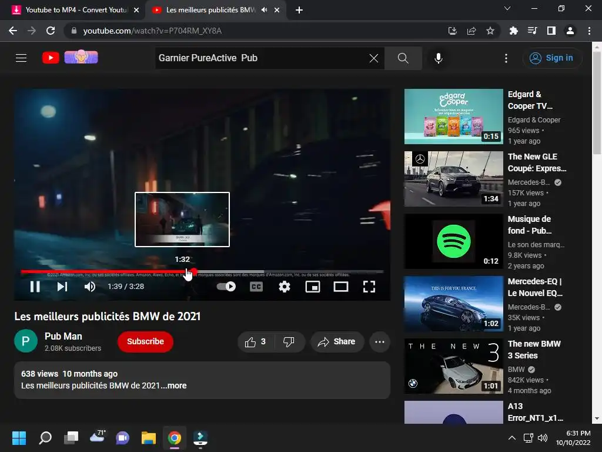Open Chat app from the taskbar
This screenshot has width=602, height=452.
pyautogui.click(x=122, y=438)
